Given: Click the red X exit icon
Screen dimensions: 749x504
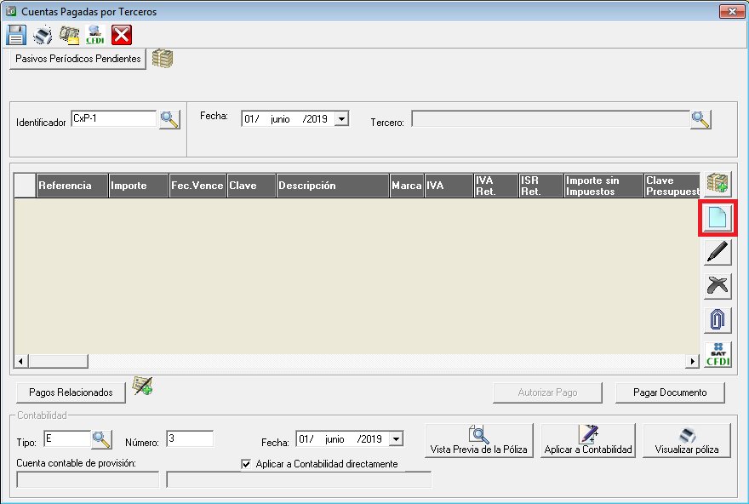Looking at the screenshot, I should [x=122, y=35].
